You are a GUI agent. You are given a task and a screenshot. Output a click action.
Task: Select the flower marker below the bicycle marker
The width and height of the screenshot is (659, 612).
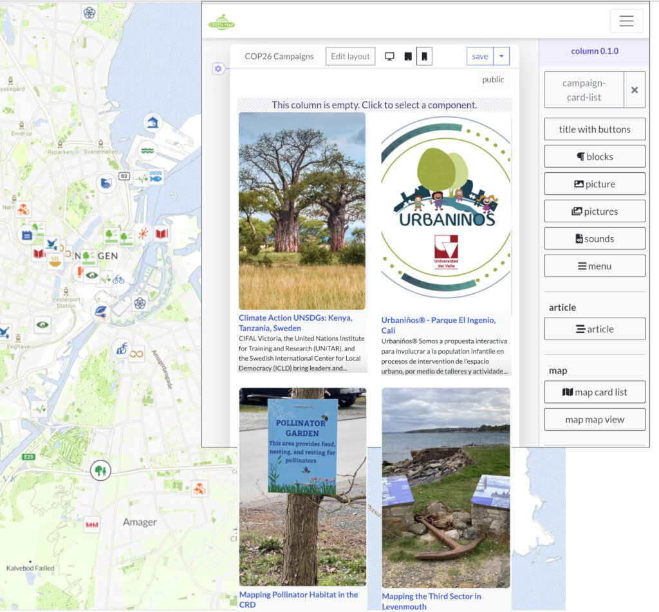coord(140,303)
